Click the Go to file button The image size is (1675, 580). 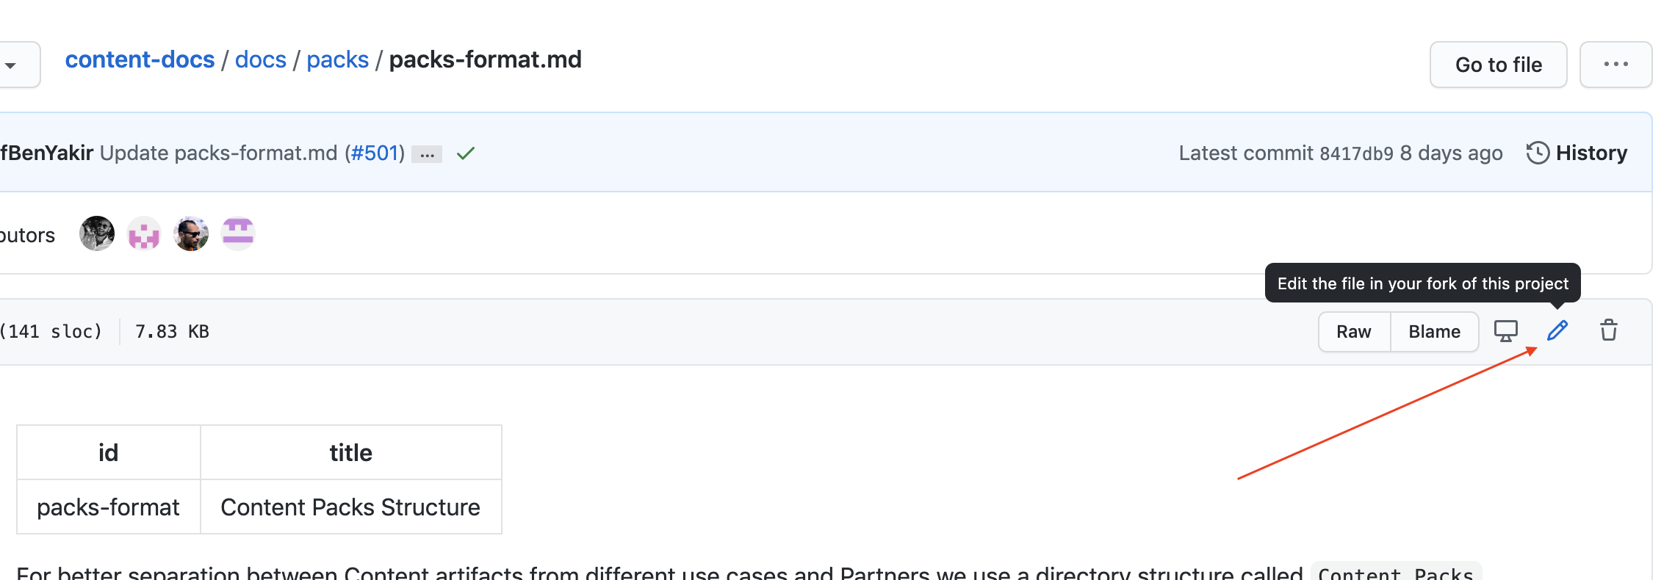tap(1498, 65)
